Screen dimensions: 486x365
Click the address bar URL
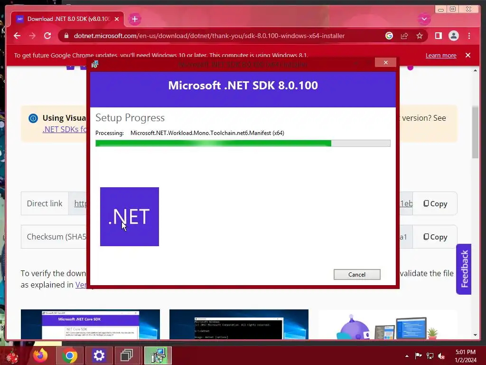coord(209,36)
